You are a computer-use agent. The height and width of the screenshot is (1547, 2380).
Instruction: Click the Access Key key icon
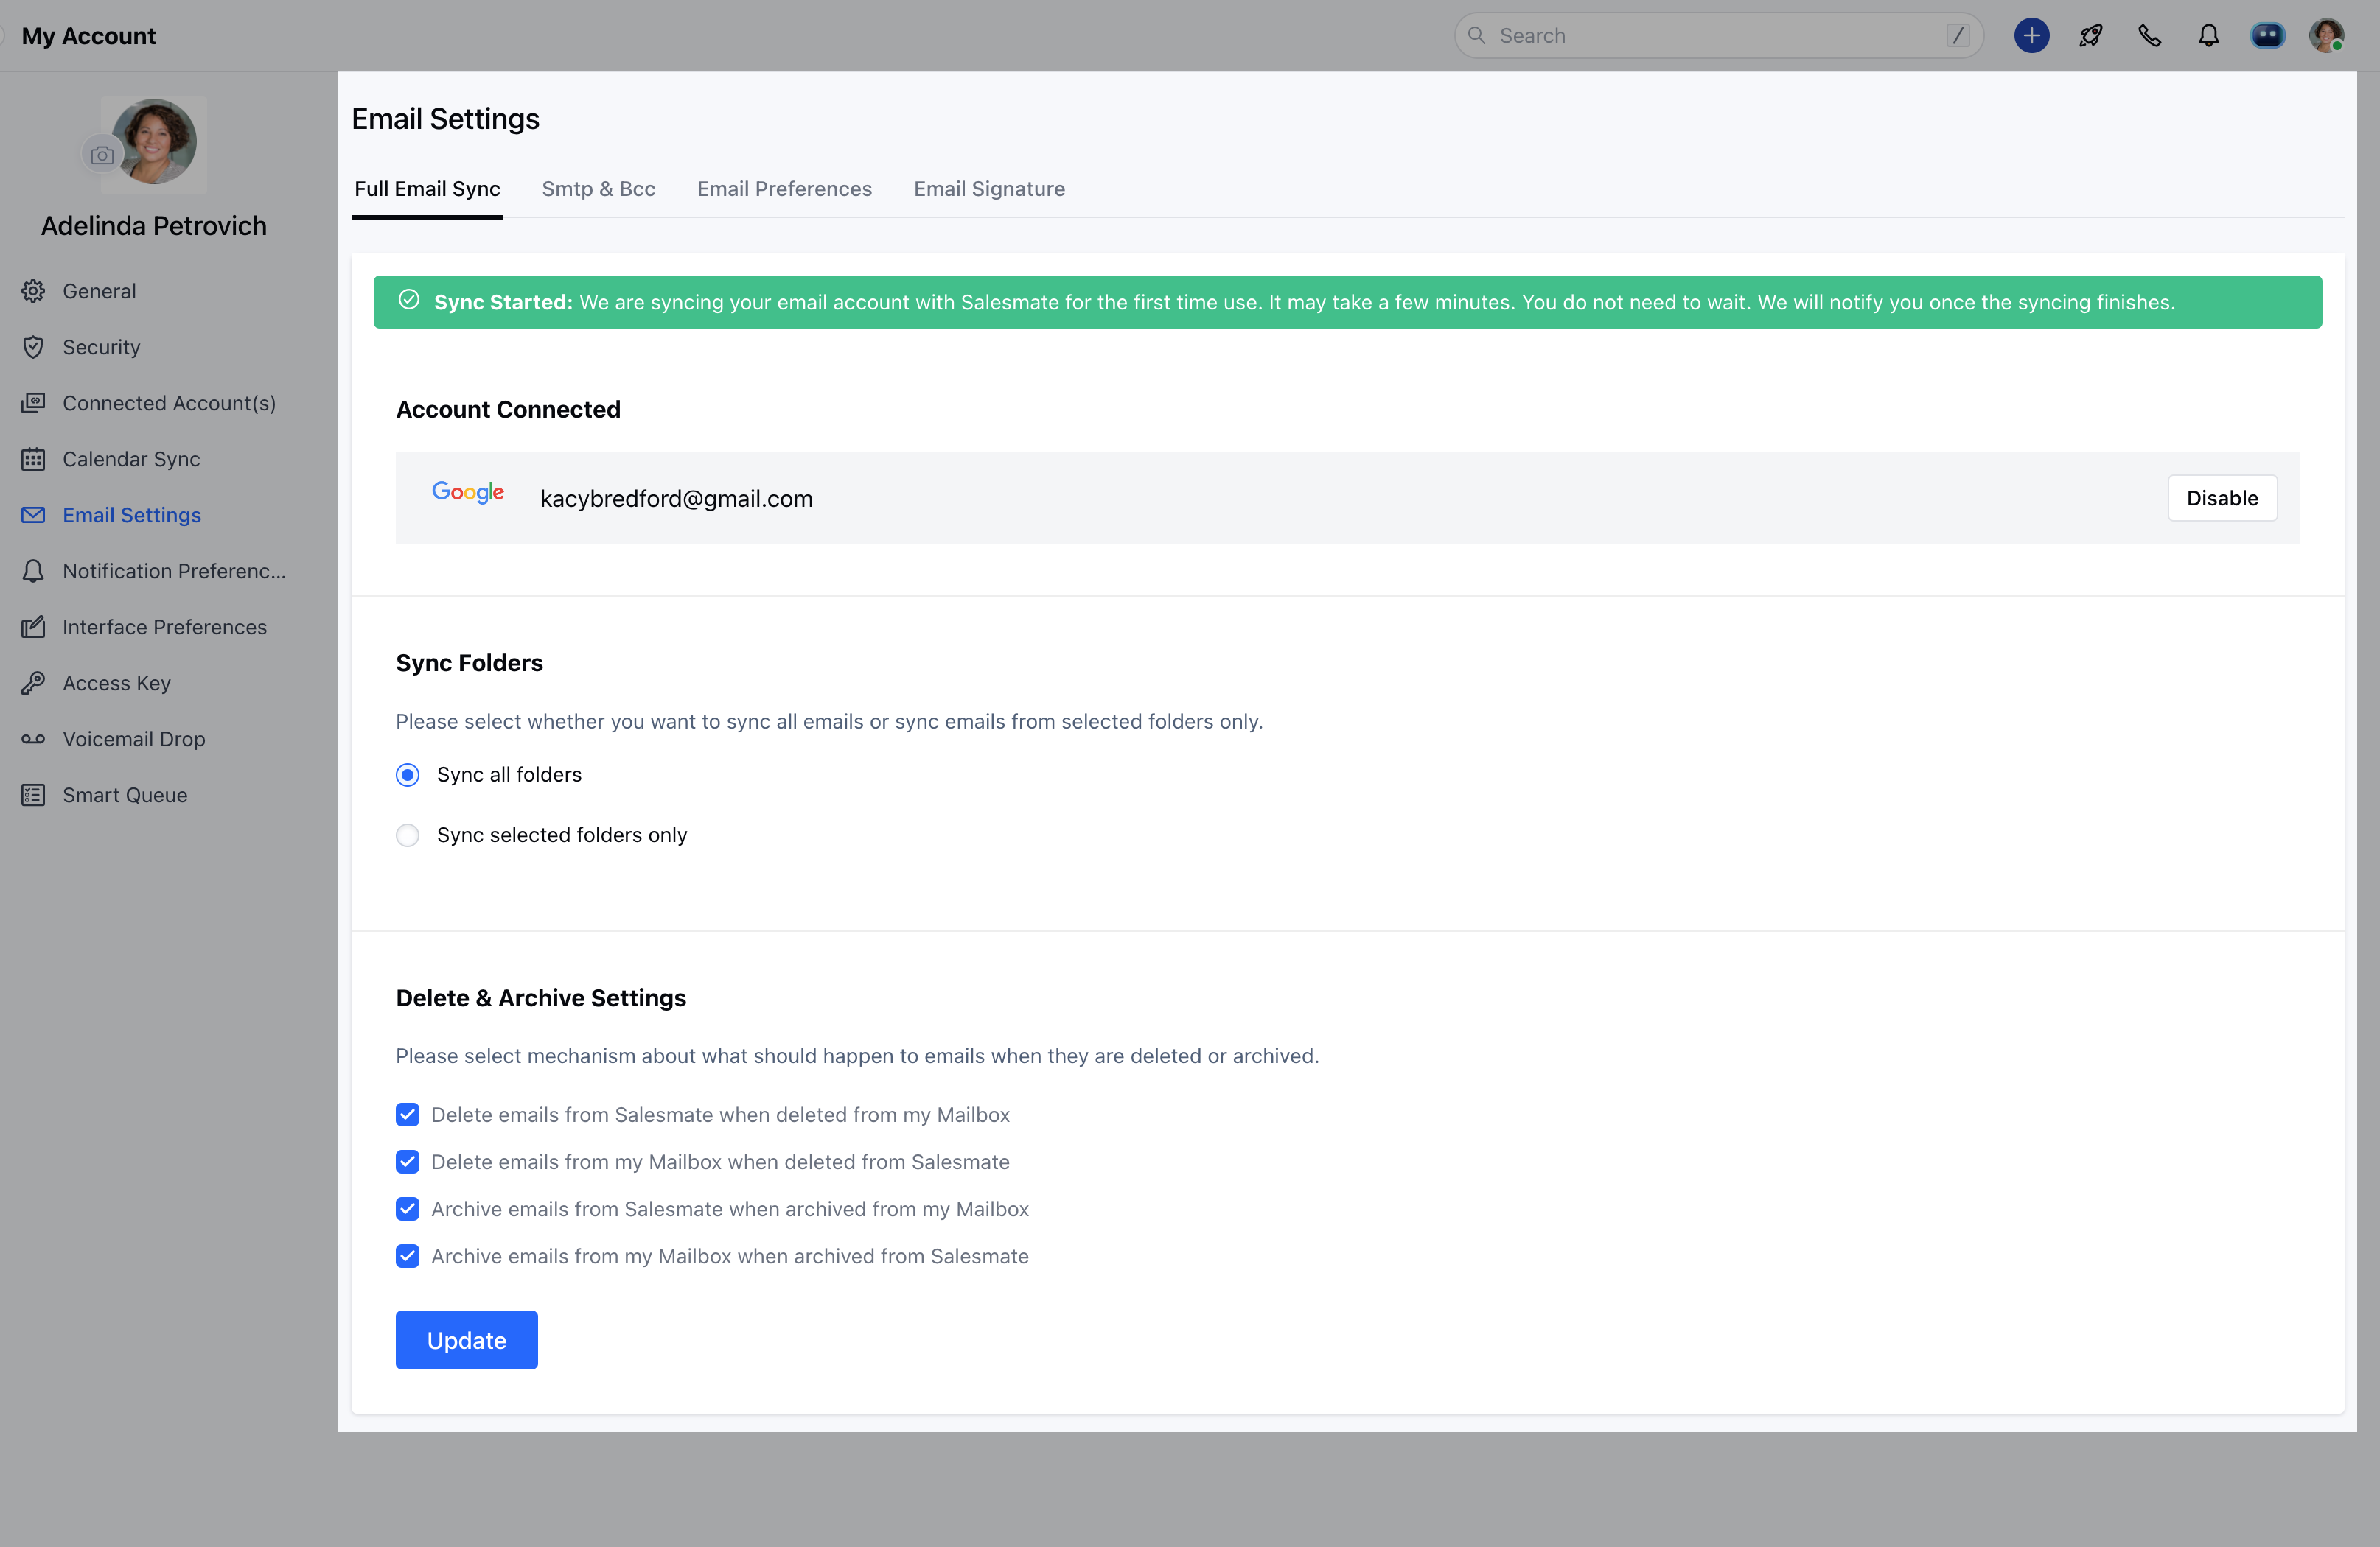[33, 683]
